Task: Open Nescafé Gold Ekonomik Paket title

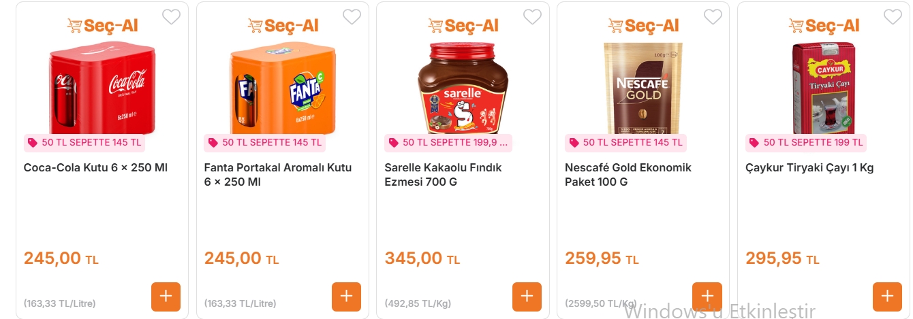Action: 628,175
